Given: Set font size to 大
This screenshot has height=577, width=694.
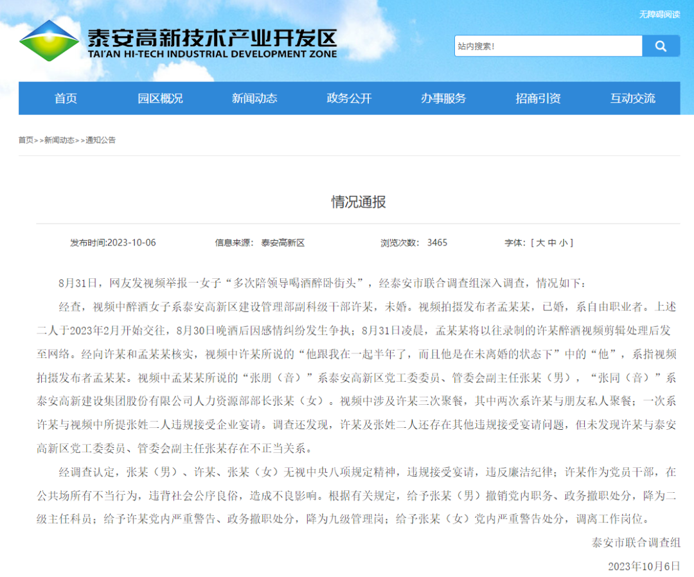Looking at the screenshot, I should [x=540, y=243].
